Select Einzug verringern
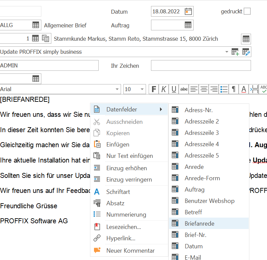The height and width of the screenshot is (260, 267). (129, 180)
